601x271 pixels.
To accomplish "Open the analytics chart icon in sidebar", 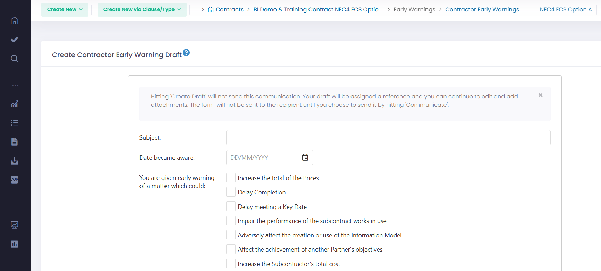I will (14, 104).
